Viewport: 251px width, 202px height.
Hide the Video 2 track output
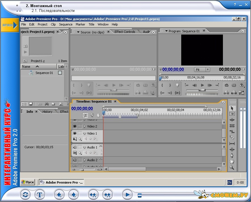pos(75,126)
